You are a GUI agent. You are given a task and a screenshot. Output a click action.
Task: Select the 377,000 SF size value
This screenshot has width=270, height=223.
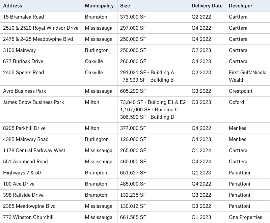coord(133,128)
